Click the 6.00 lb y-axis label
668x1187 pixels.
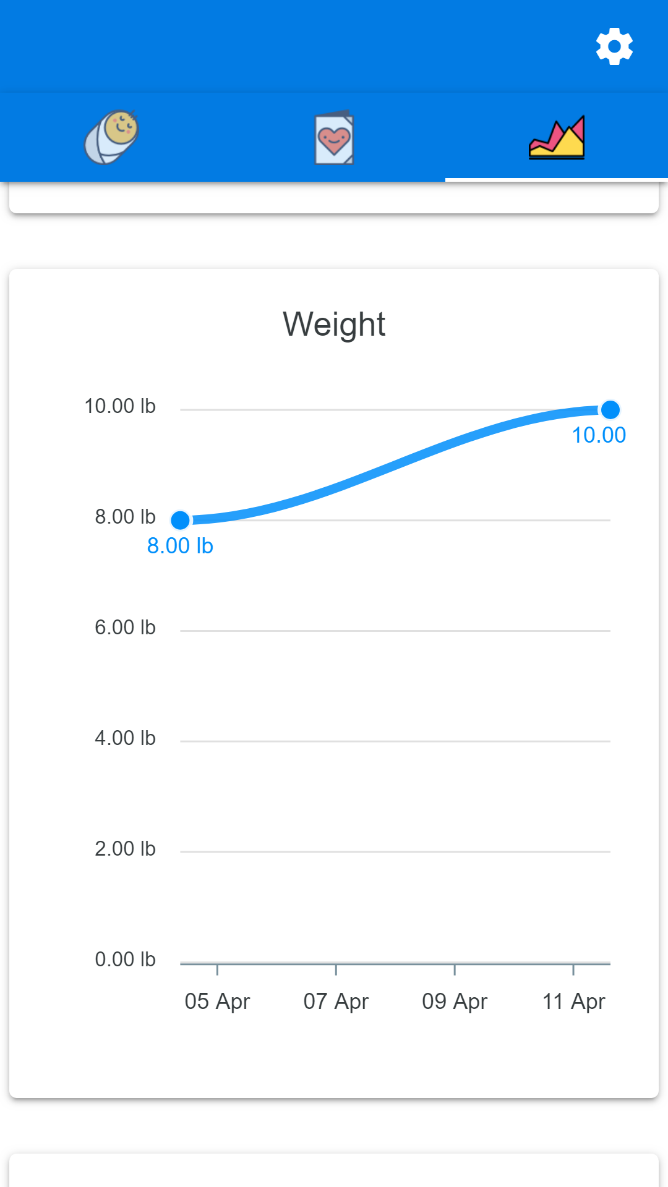coord(125,628)
